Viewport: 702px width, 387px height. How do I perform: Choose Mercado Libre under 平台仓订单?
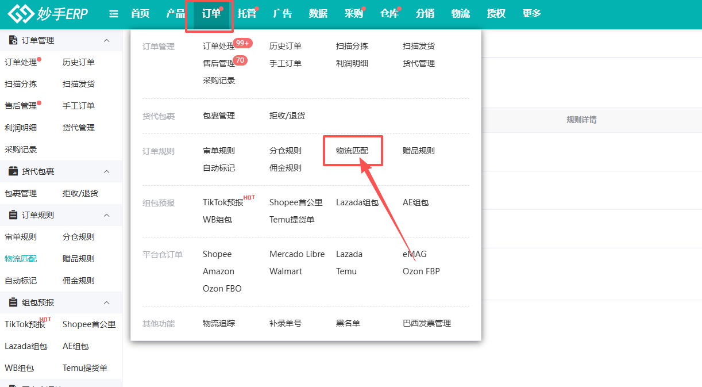[x=297, y=254]
